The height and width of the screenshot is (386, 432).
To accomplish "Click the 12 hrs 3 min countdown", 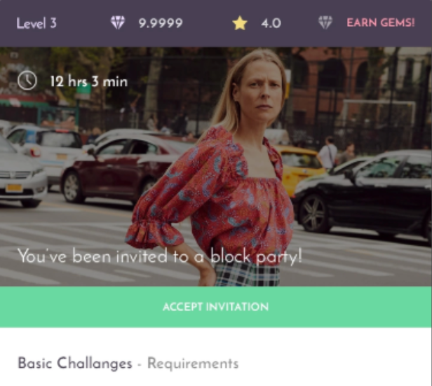I will tap(89, 81).
